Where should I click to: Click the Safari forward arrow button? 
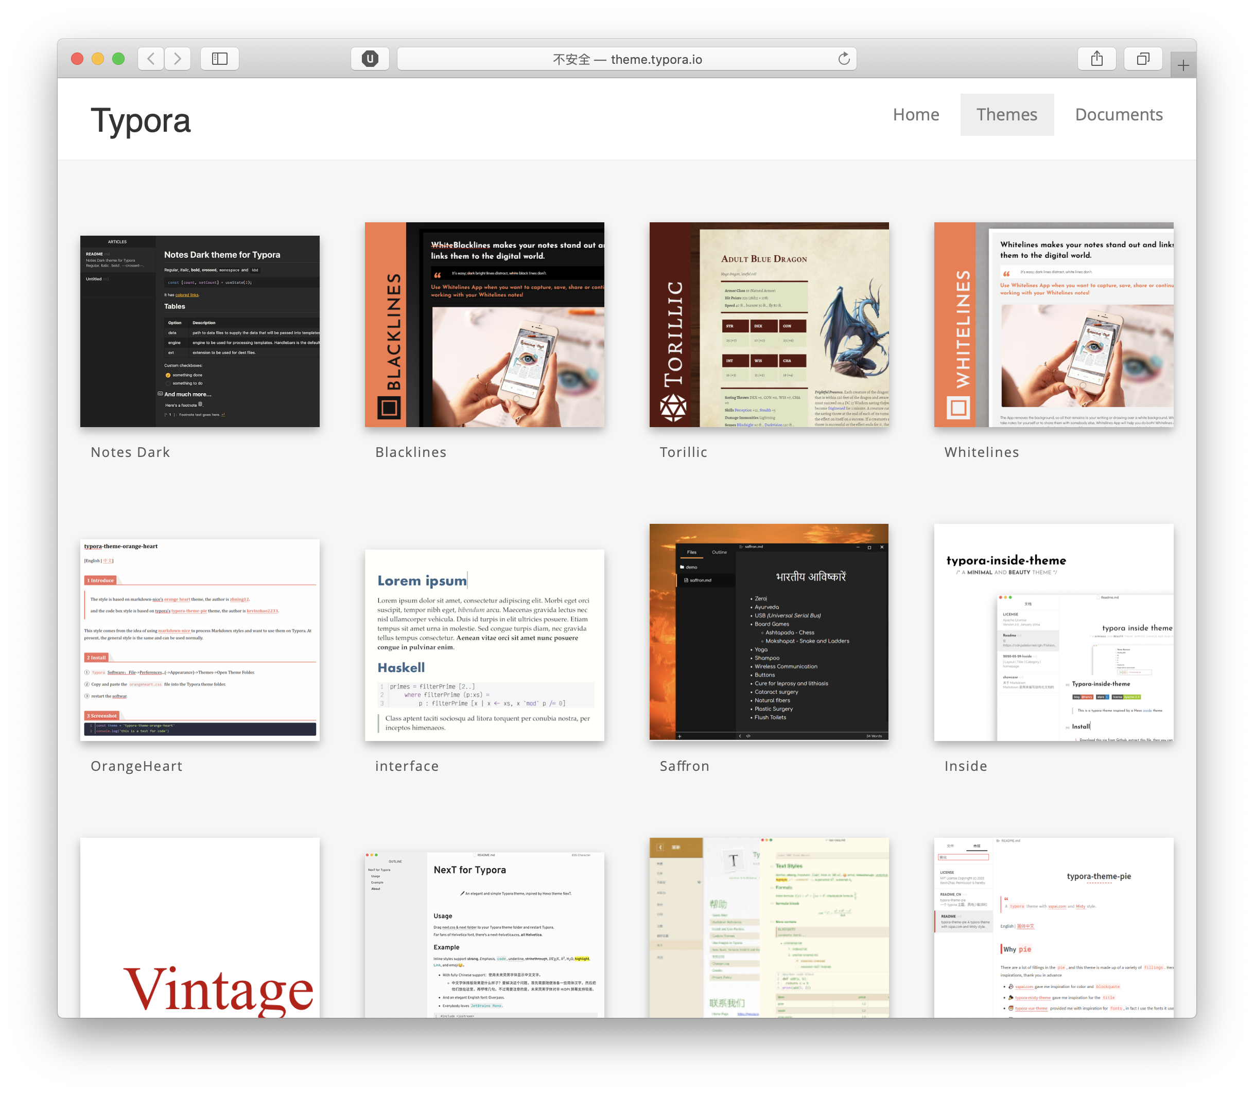click(177, 59)
